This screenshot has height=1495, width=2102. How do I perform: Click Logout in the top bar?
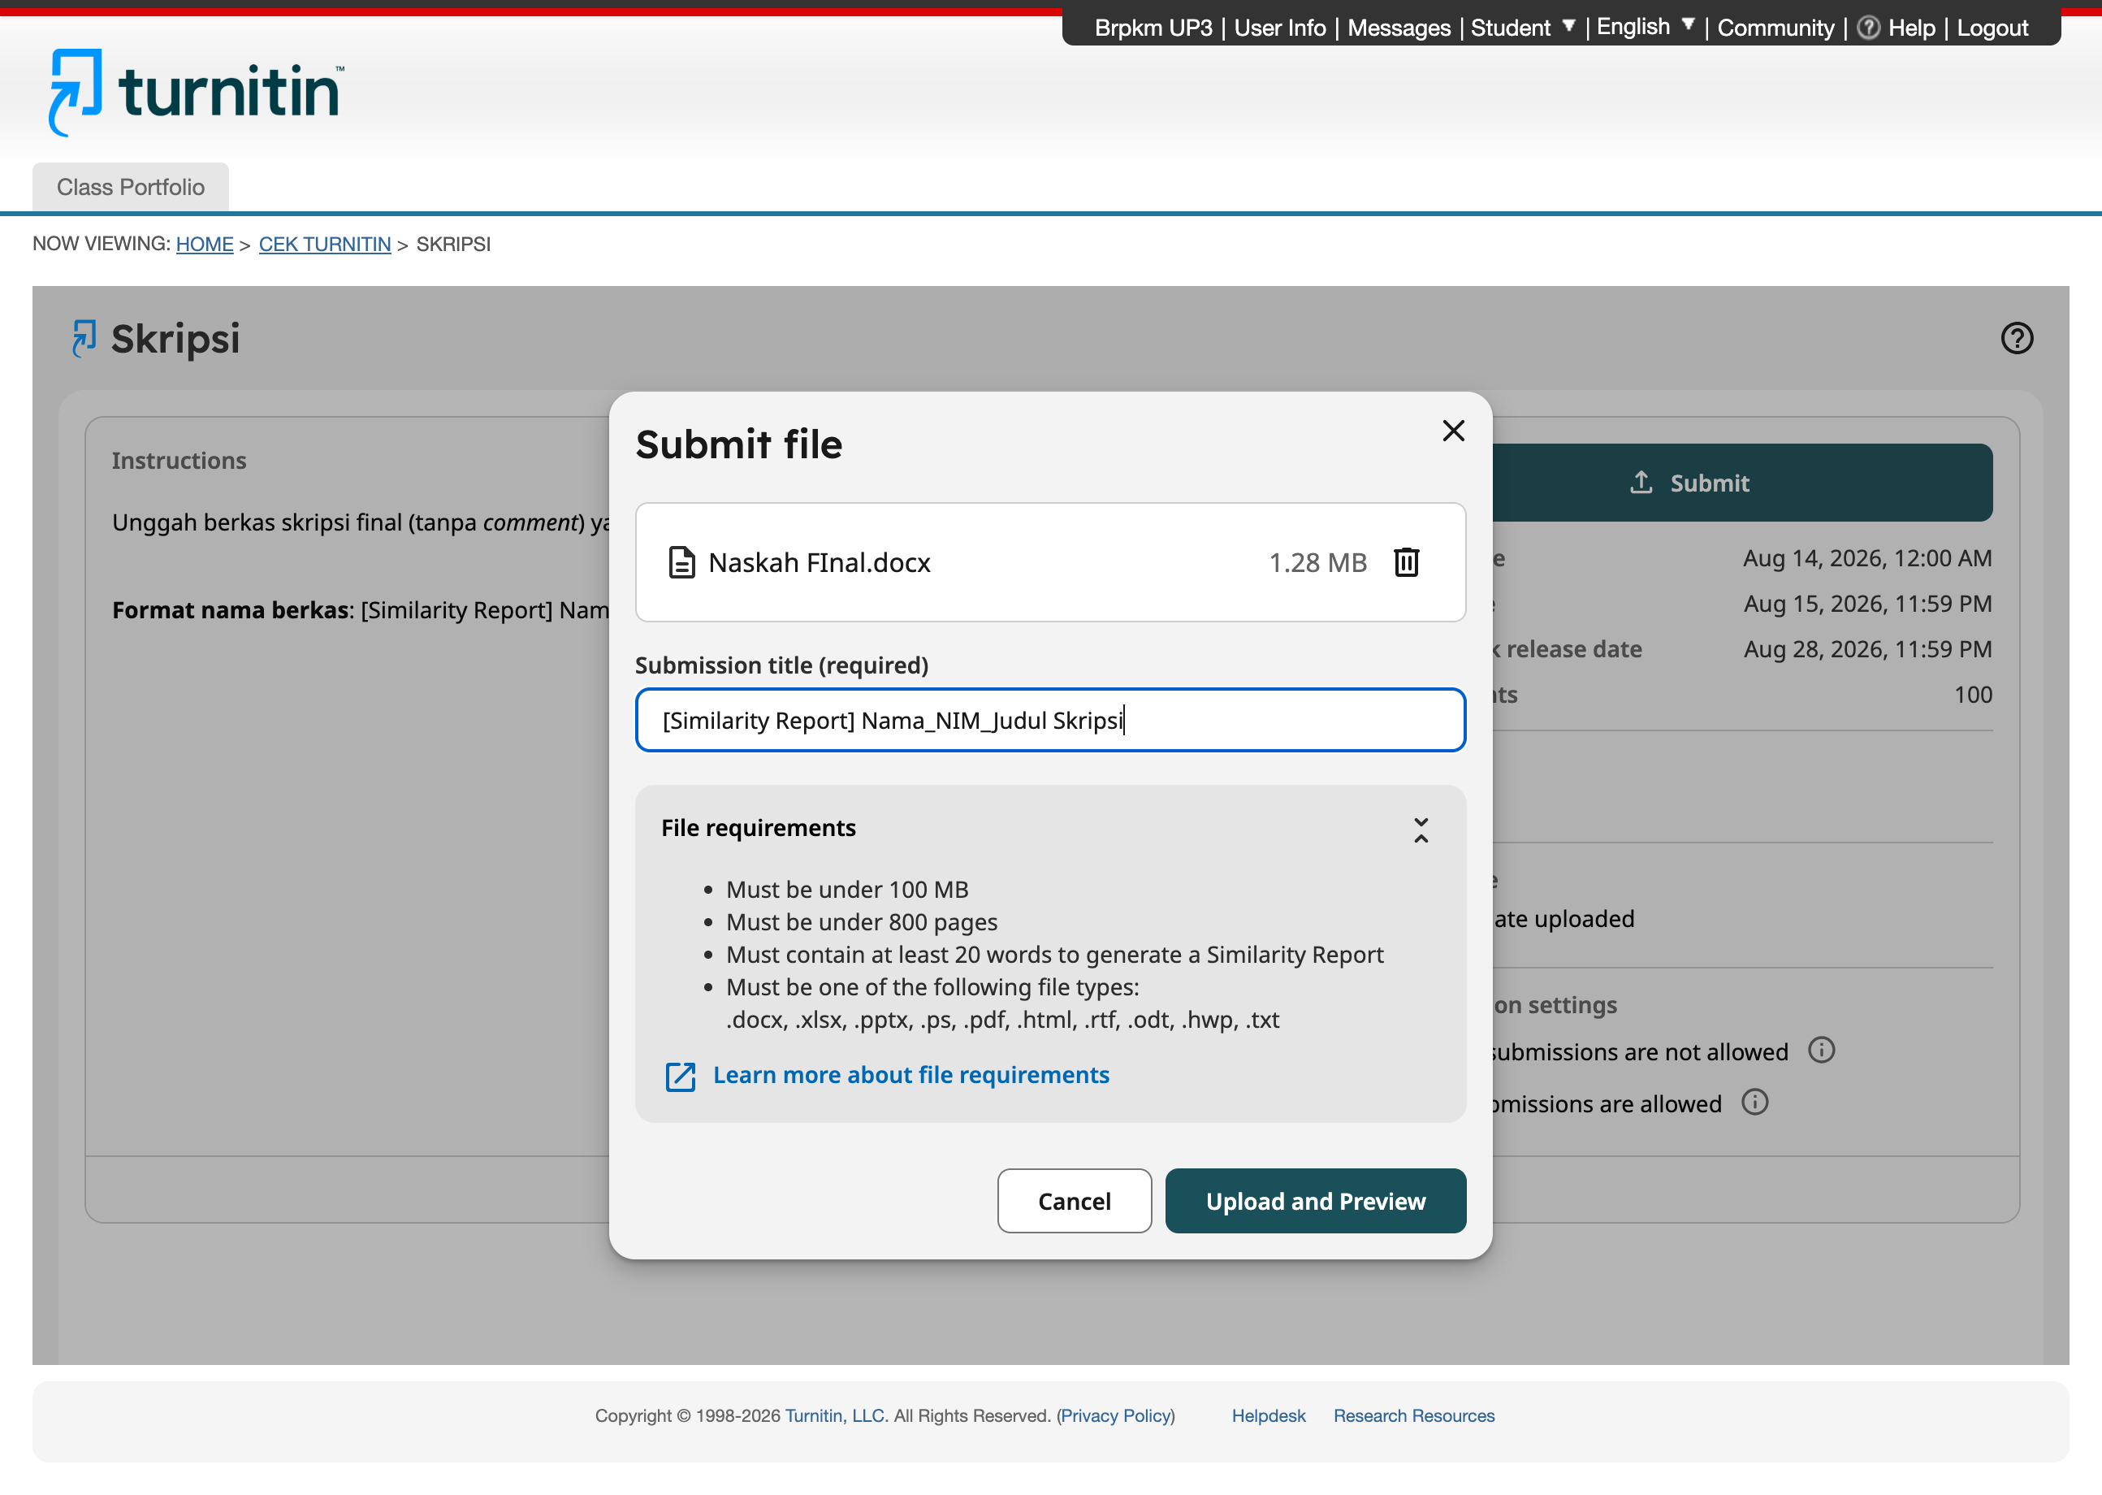point(1992,28)
